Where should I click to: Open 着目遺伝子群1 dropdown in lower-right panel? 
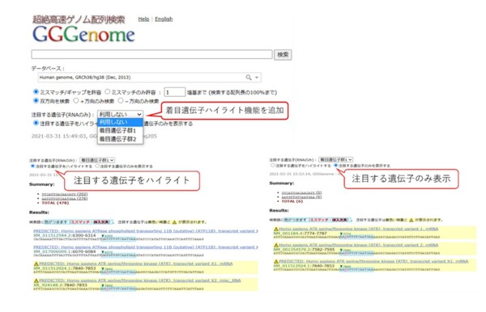336,159
